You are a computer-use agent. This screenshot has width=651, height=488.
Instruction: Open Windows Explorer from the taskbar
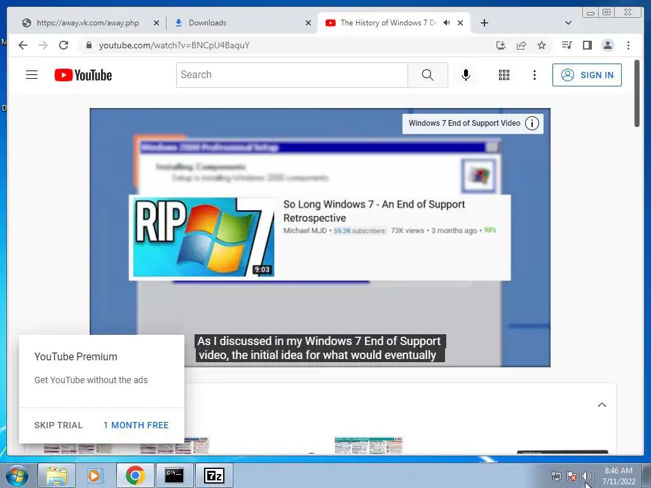coord(57,475)
